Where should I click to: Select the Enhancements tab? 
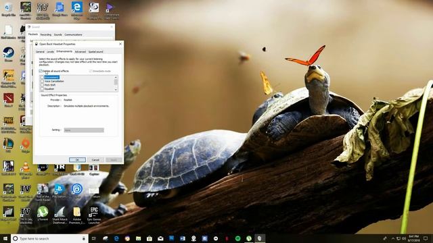(x=64, y=51)
